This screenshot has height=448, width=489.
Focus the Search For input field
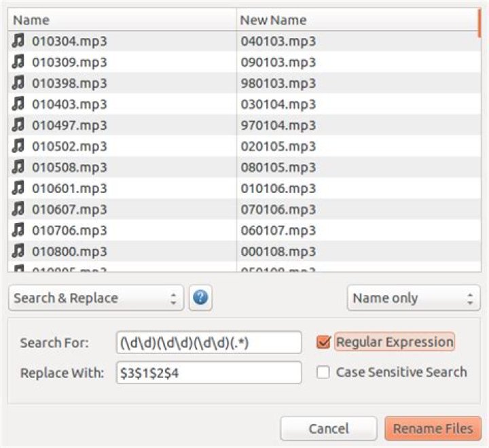(x=209, y=343)
